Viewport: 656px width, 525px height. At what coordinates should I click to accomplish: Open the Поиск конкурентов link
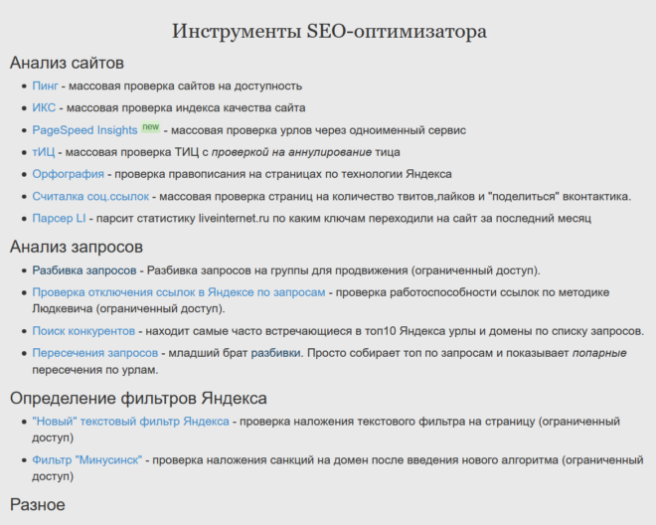pos(82,331)
